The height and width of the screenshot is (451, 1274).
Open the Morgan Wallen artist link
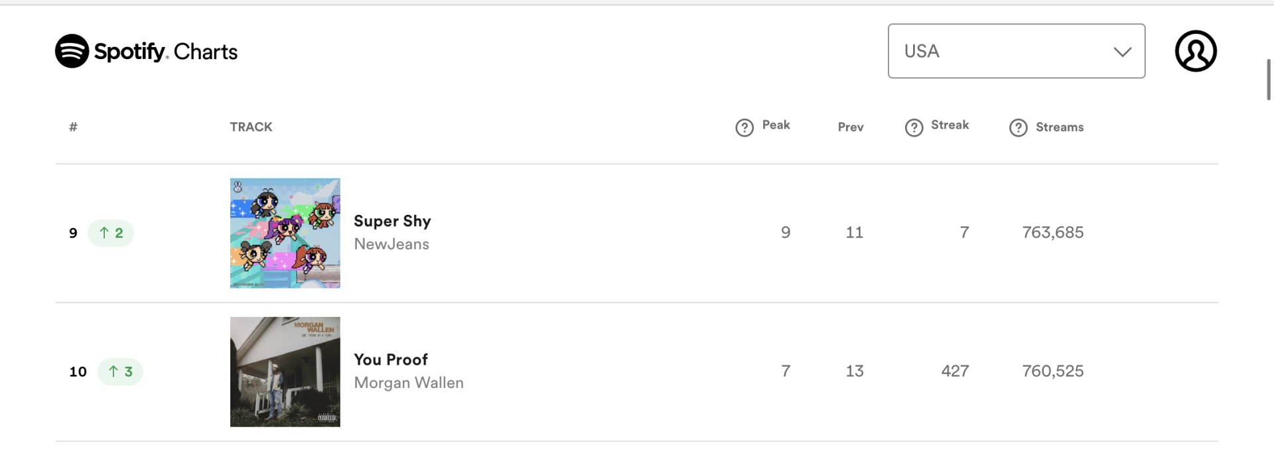(x=409, y=383)
